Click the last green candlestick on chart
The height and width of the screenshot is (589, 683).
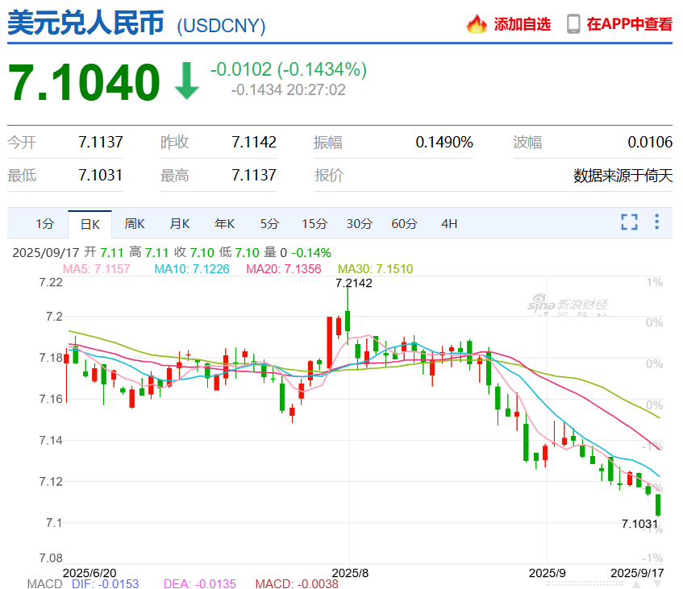[658, 505]
